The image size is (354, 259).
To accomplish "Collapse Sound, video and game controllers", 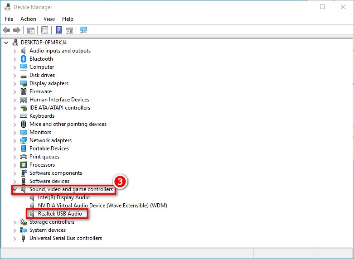I will pos(15,189).
